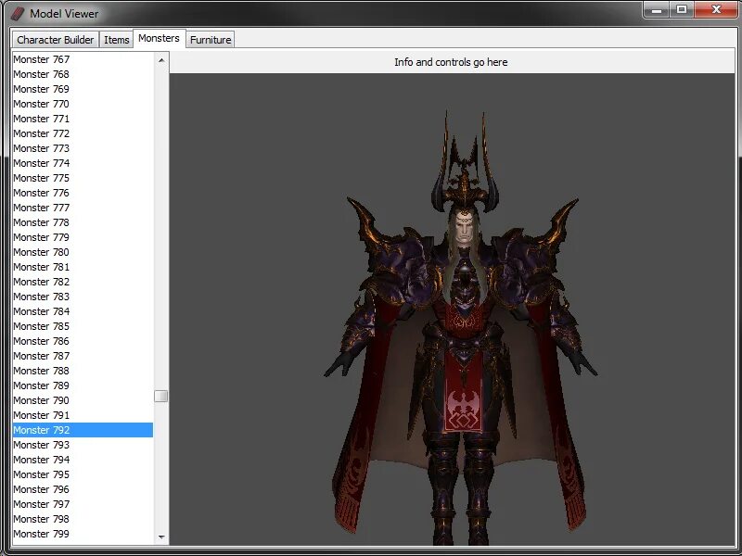Select Monster 787 in the list
Image resolution: width=742 pixels, height=556 pixels.
pyautogui.click(x=83, y=356)
